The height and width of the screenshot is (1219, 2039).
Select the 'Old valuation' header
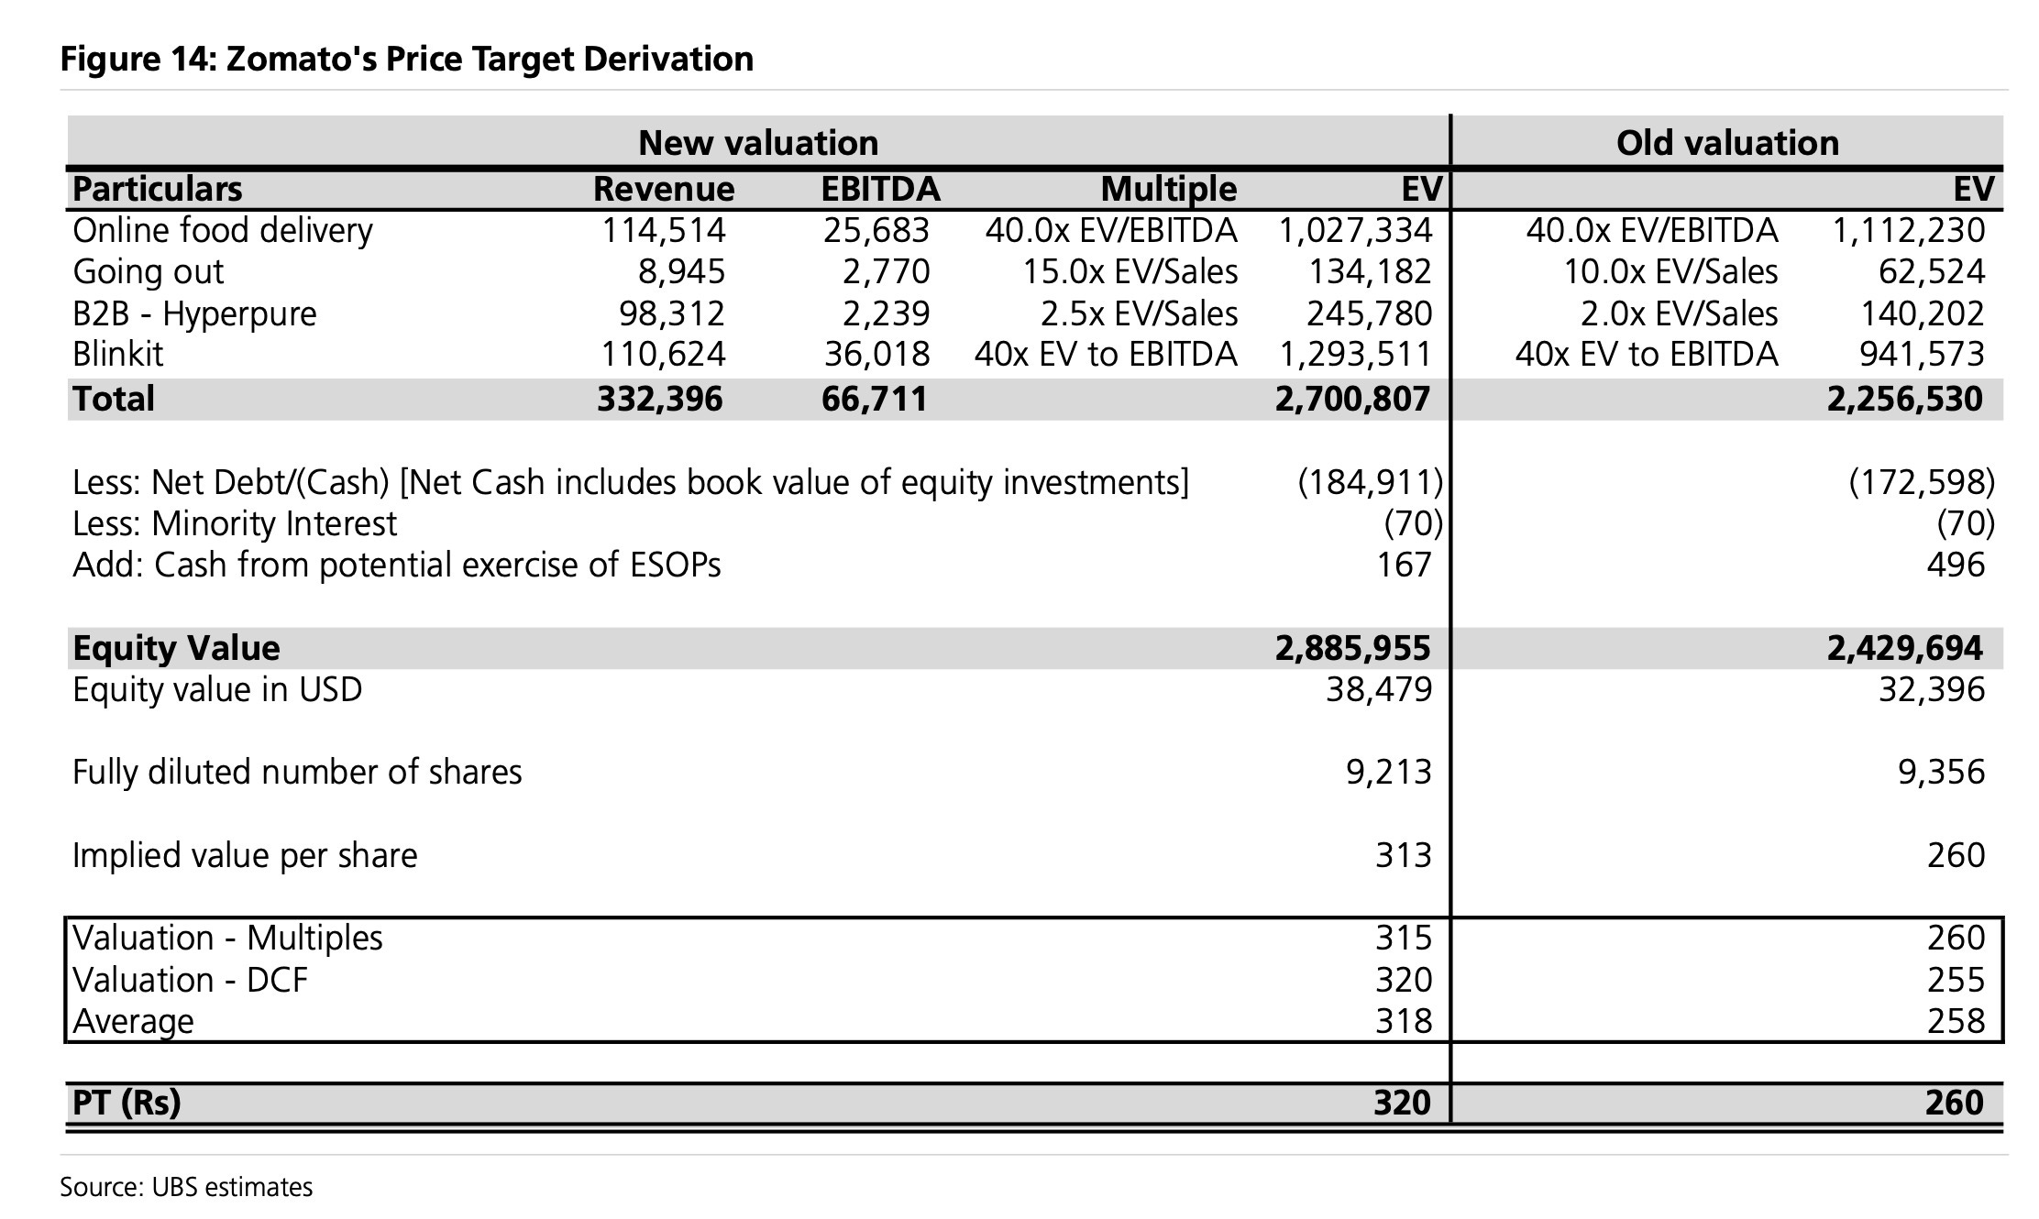pyautogui.click(x=1727, y=143)
